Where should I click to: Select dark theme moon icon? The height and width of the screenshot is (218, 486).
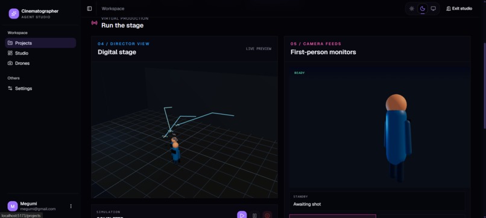[x=423, y=8]
